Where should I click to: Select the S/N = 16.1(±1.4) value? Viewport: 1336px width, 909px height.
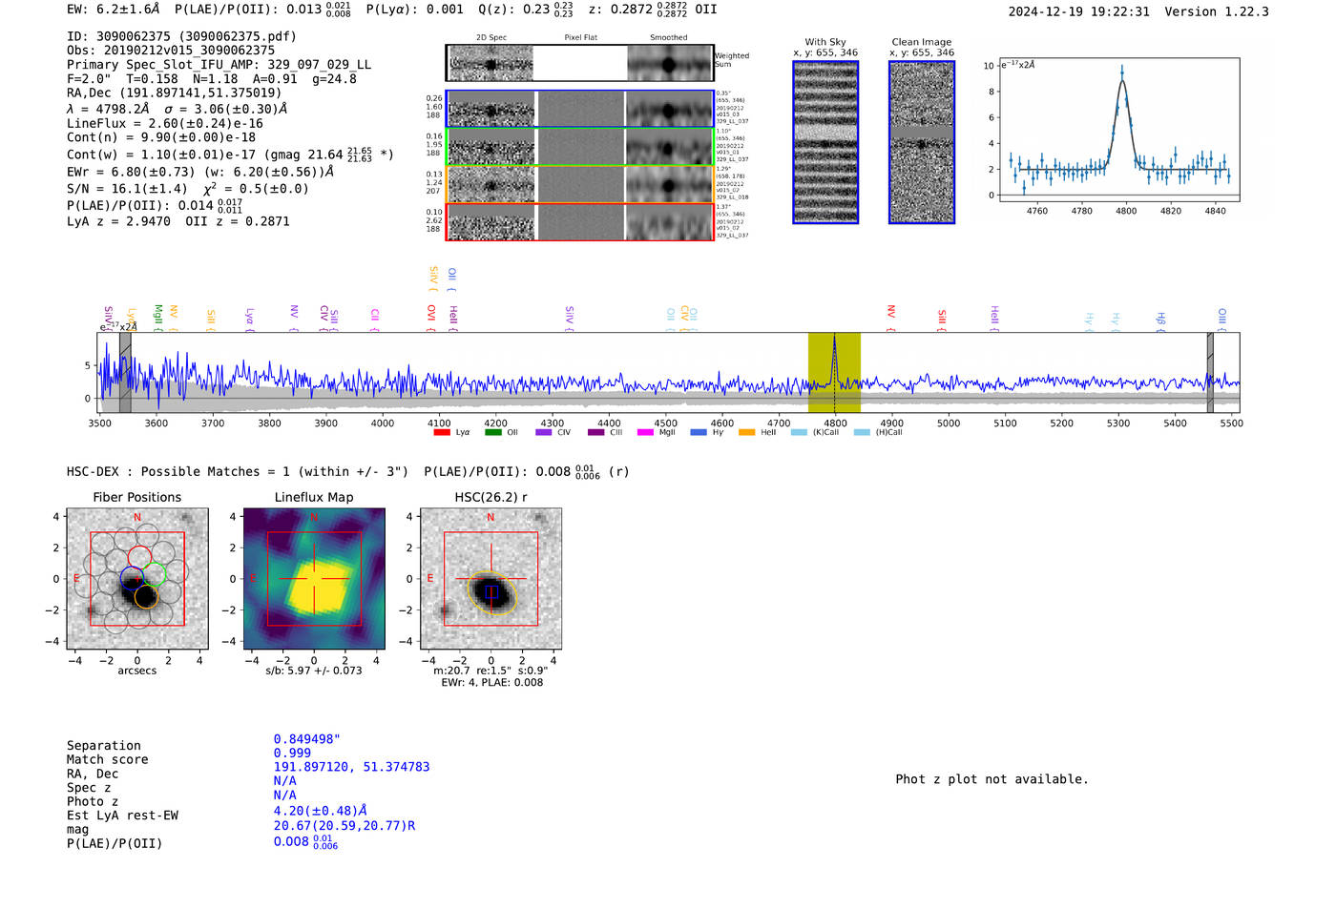(127, 189)
